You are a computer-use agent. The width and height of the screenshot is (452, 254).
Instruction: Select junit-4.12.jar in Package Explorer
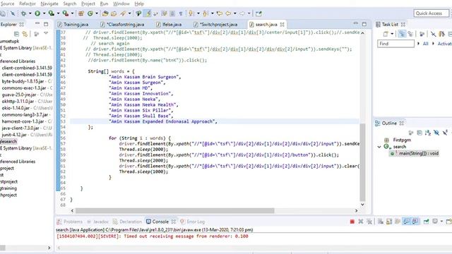pos(26,135)
